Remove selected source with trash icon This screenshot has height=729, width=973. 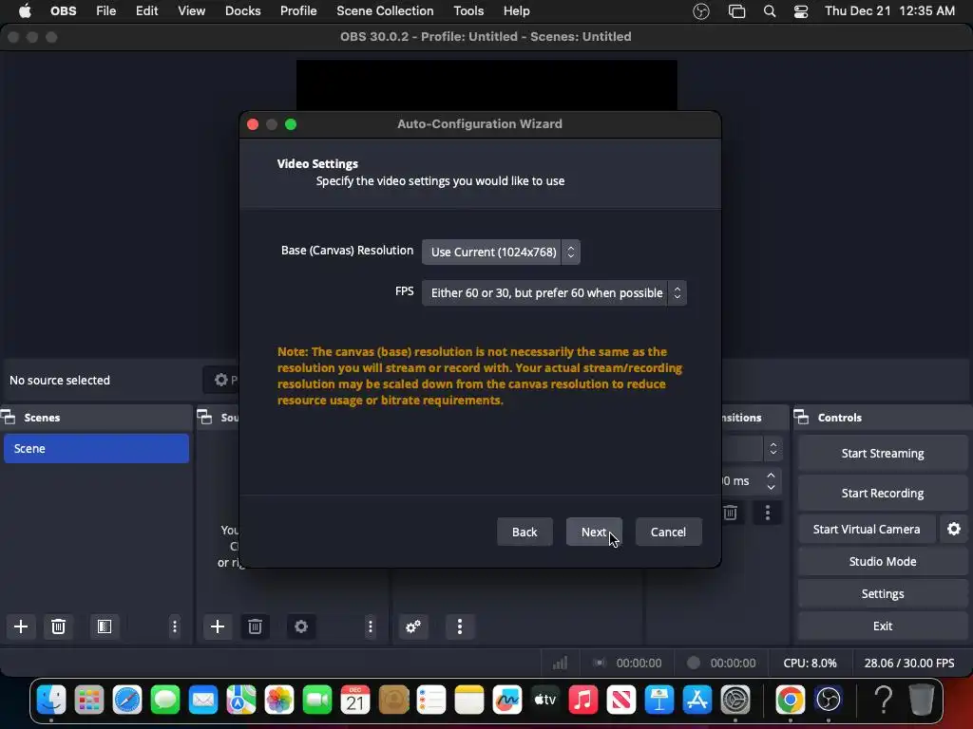(x=255, y=626)
